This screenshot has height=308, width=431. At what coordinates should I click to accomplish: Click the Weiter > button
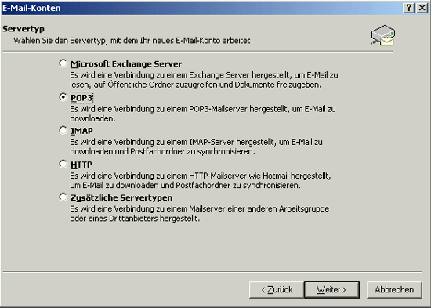coord(331,289)
